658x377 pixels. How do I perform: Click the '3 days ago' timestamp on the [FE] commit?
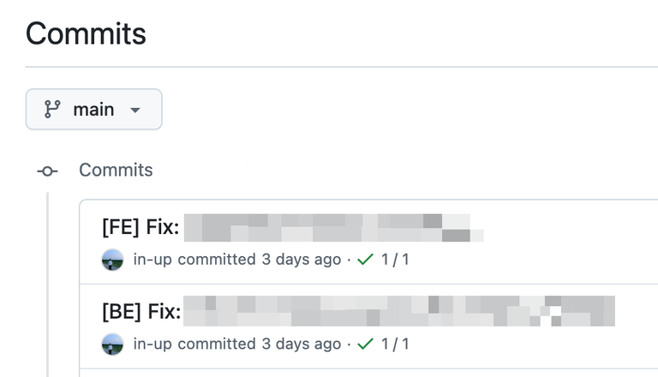pos(301,260)
